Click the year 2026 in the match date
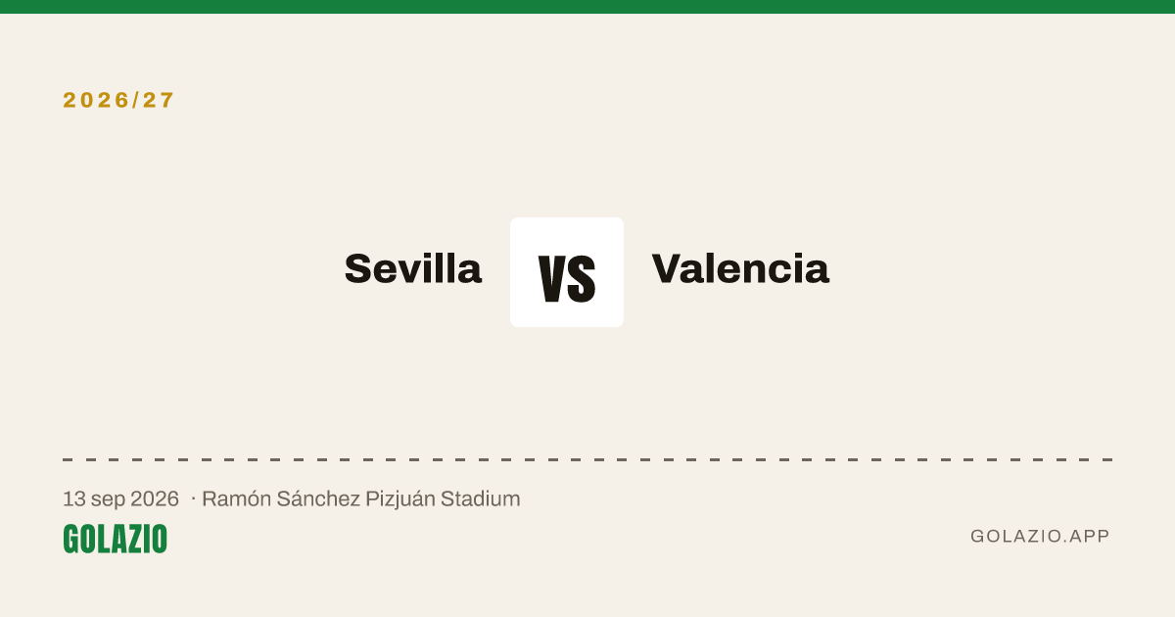 coord(155,499)
